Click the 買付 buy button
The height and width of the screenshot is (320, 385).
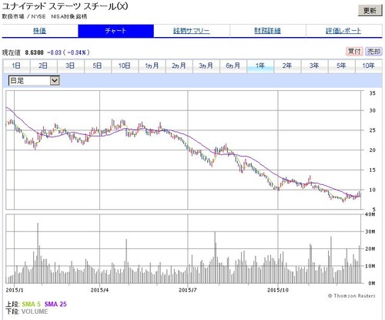[354, 52]
